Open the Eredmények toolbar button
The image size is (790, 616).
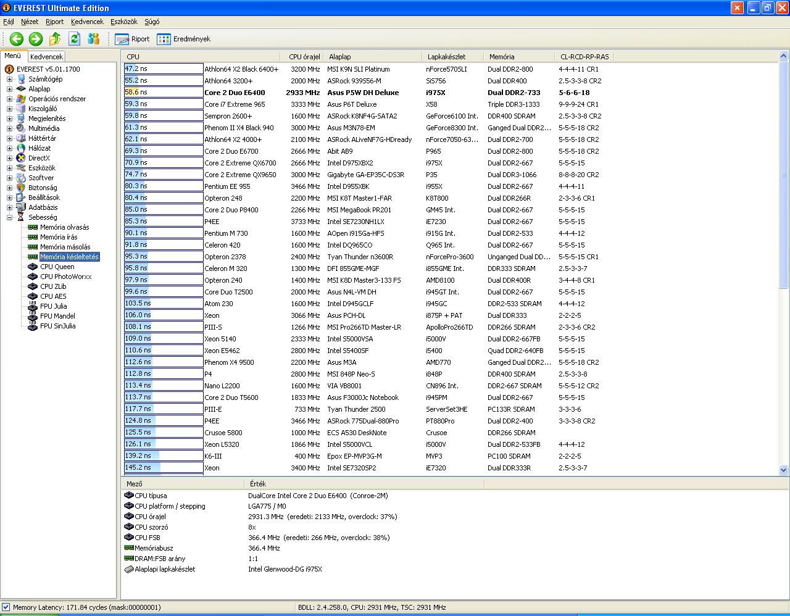click(183, 39)
